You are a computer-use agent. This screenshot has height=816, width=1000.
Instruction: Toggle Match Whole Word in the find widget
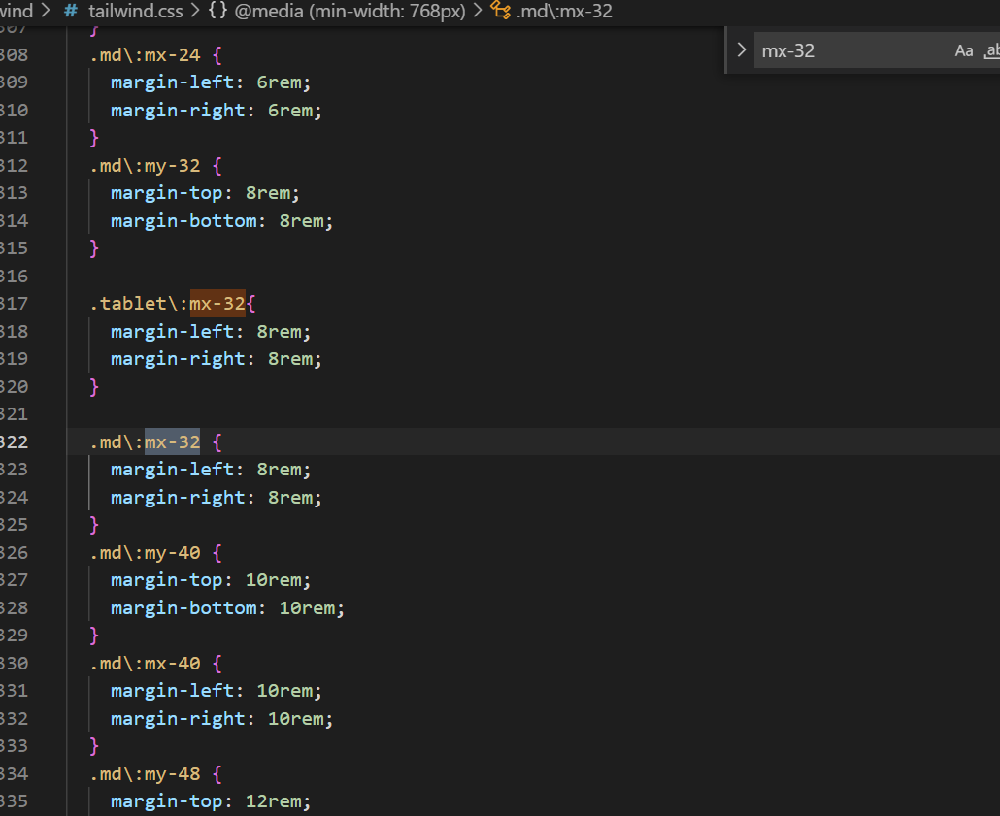(x=991, y=50)
